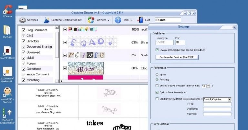The height and width of the screenshot is (130, 248).
Task: Click the Partners colorful icon
Action: [91, 20]
